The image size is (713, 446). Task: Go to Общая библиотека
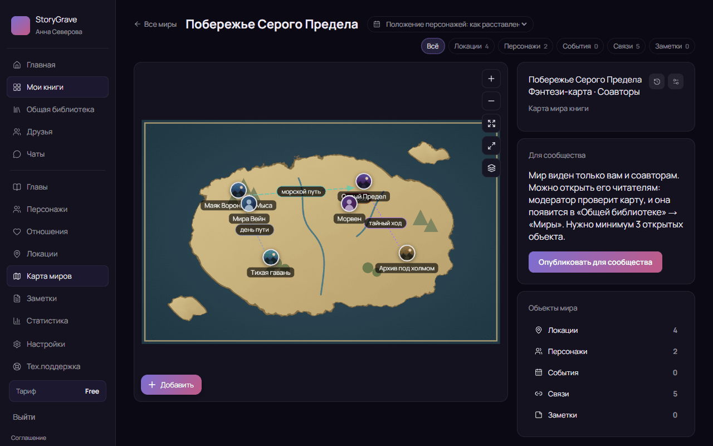tap(57, 109)
